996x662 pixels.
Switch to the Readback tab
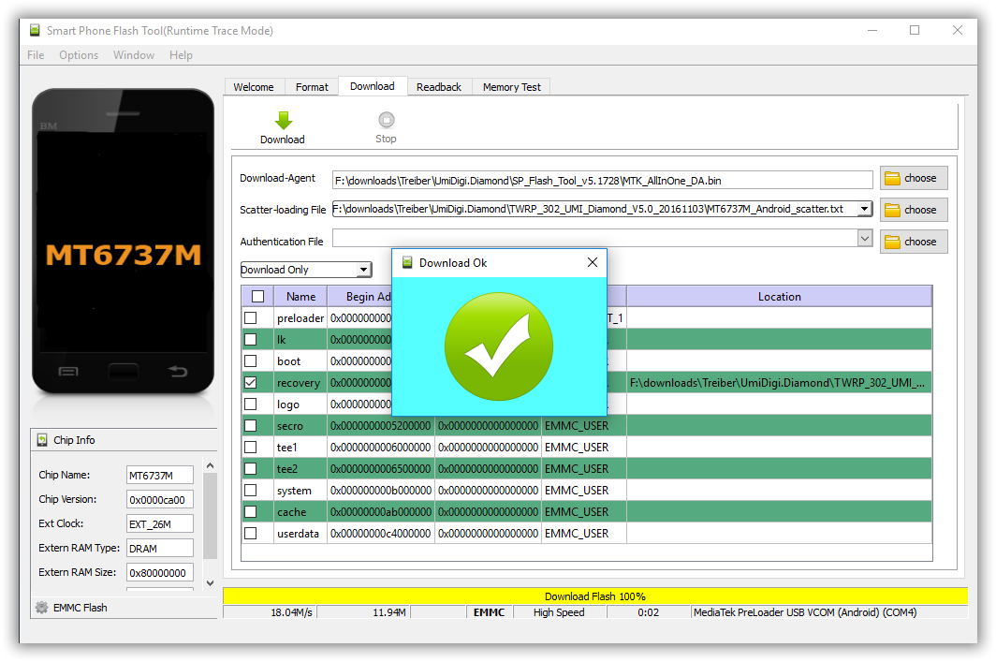(x=439, y=87)
